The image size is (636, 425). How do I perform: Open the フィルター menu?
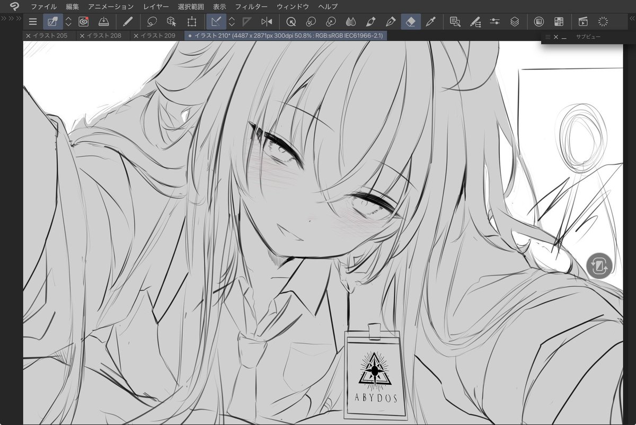(251, 7)
